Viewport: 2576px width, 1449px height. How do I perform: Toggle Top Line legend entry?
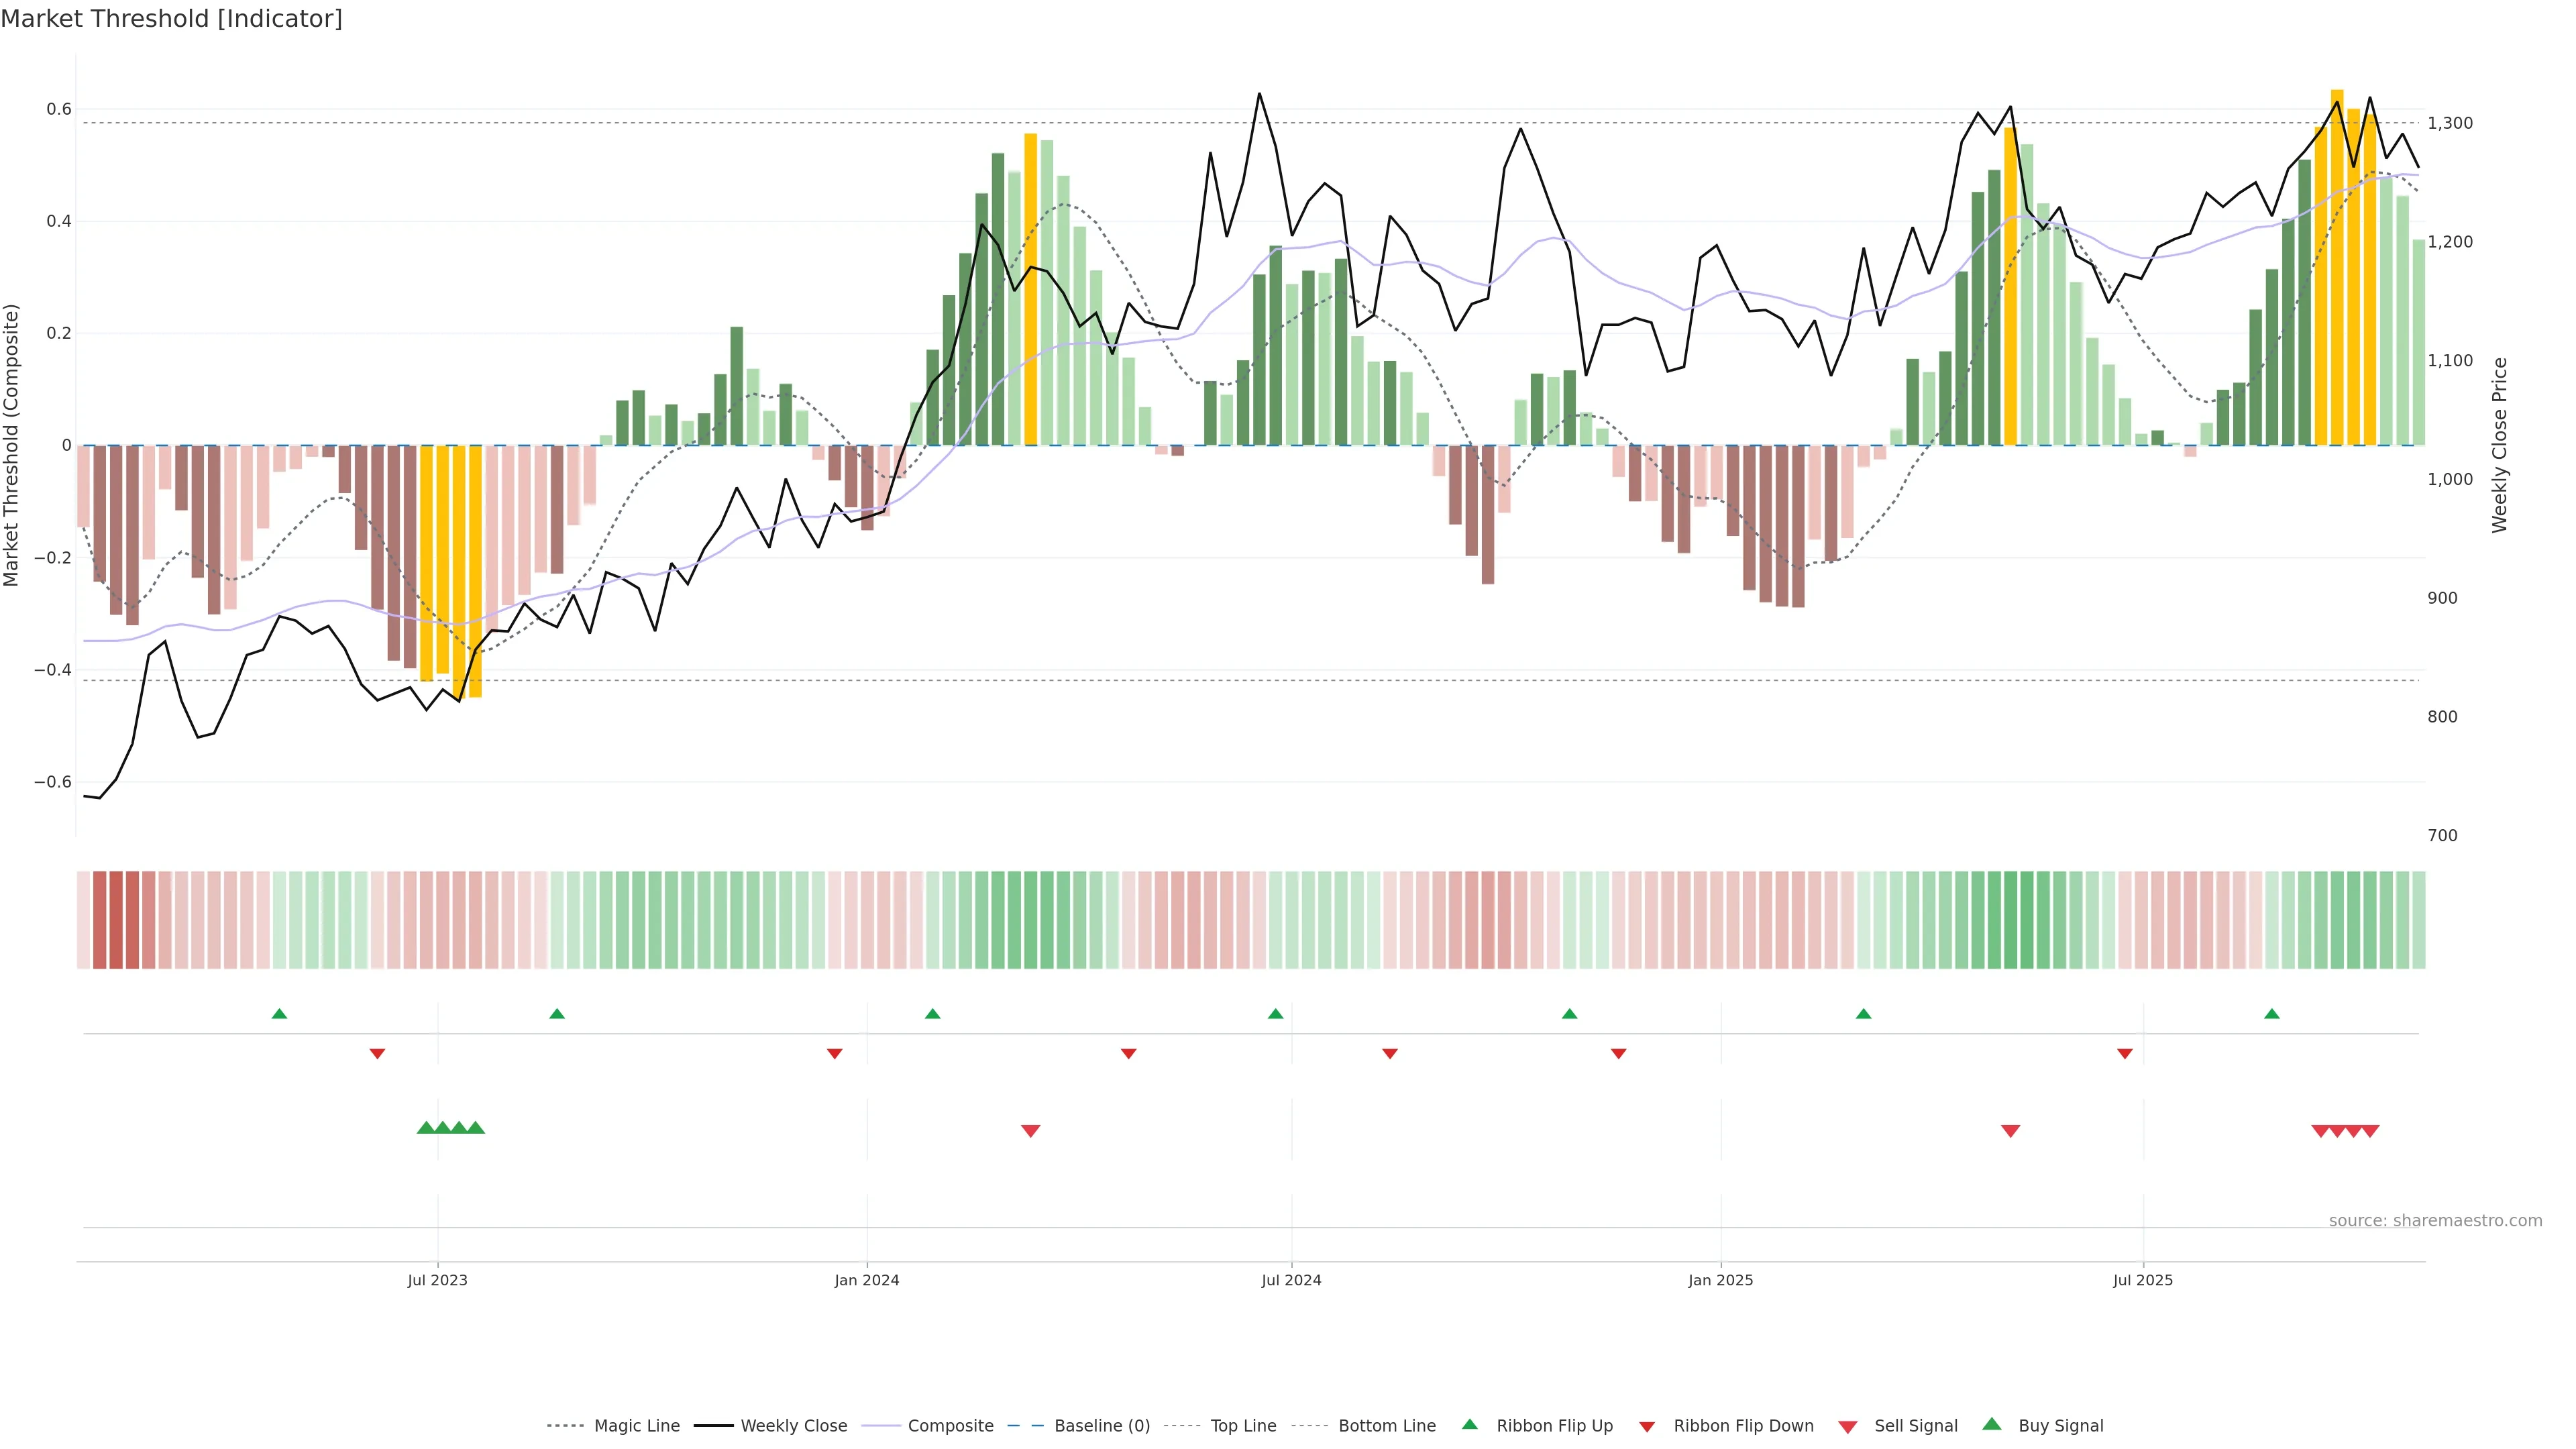coord(1243,1426)
